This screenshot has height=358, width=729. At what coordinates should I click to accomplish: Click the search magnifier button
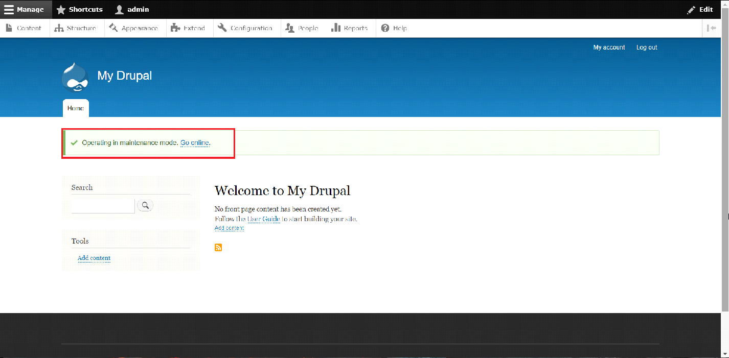pos(145,205)
